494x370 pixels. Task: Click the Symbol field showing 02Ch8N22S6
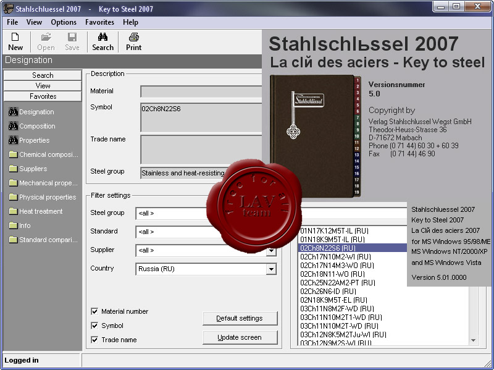click(201, 117)
